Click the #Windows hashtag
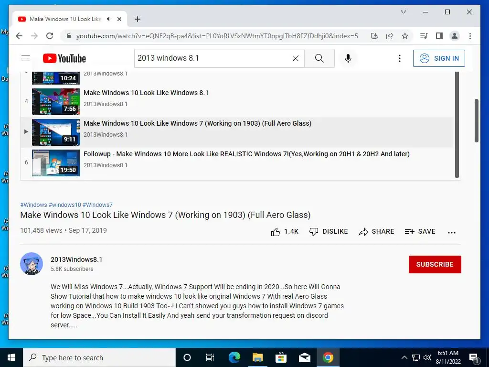 (x=34, y=205)
